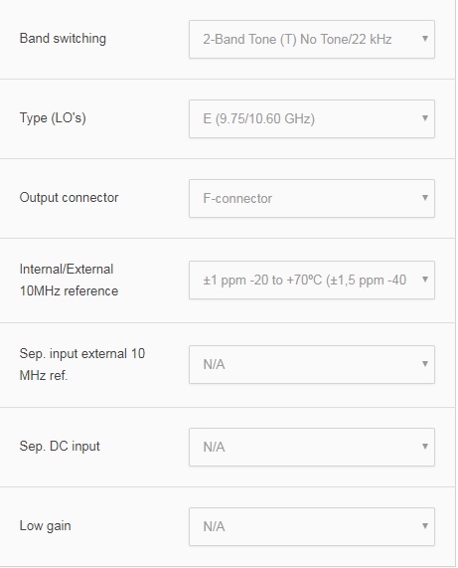Click the Output connector label
This screenshot has width=458, height=568.
coord(69,197)
